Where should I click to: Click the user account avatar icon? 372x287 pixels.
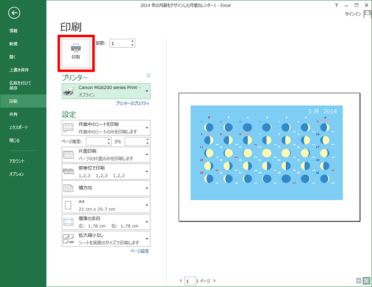[x=367, y=14]
